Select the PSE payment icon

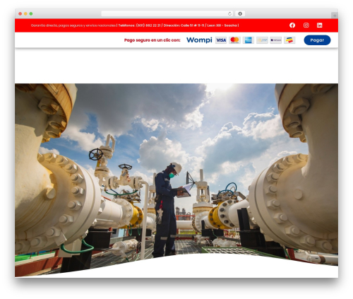262,40
